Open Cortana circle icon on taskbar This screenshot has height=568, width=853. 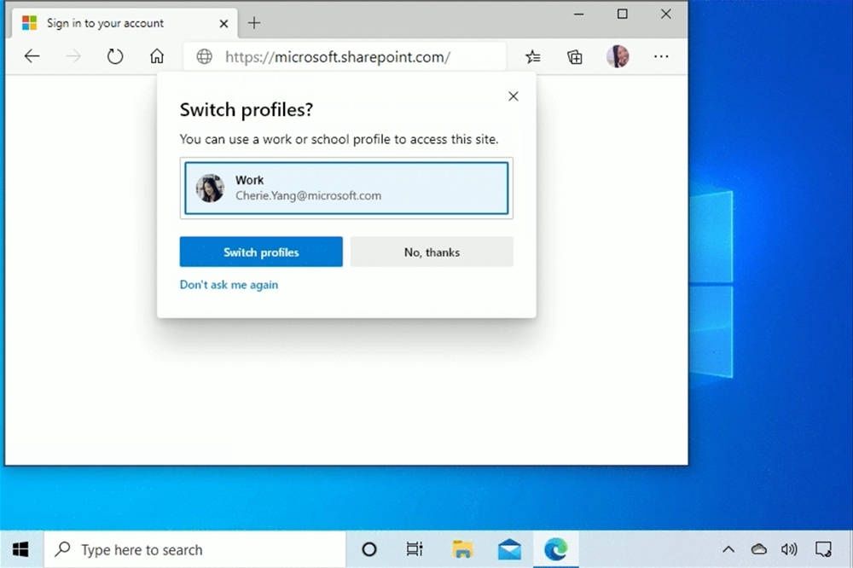point(369,549)
